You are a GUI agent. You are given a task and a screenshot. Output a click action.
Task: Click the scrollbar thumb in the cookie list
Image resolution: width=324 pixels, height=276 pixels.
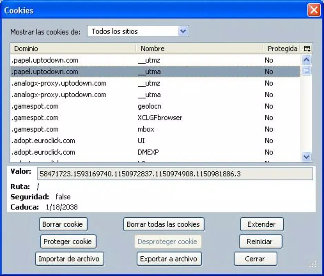pos(306,70)
